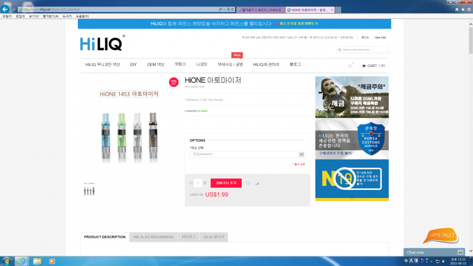473x266 pixels.
Task: Click the 1 Review(s) link
Action: [191, 100]
